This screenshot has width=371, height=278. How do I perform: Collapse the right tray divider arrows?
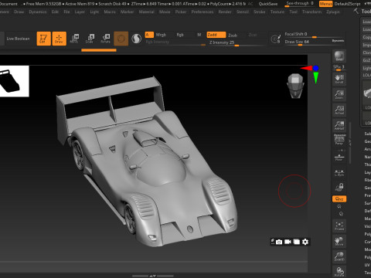pyautogui.click(x=350, y=142)
